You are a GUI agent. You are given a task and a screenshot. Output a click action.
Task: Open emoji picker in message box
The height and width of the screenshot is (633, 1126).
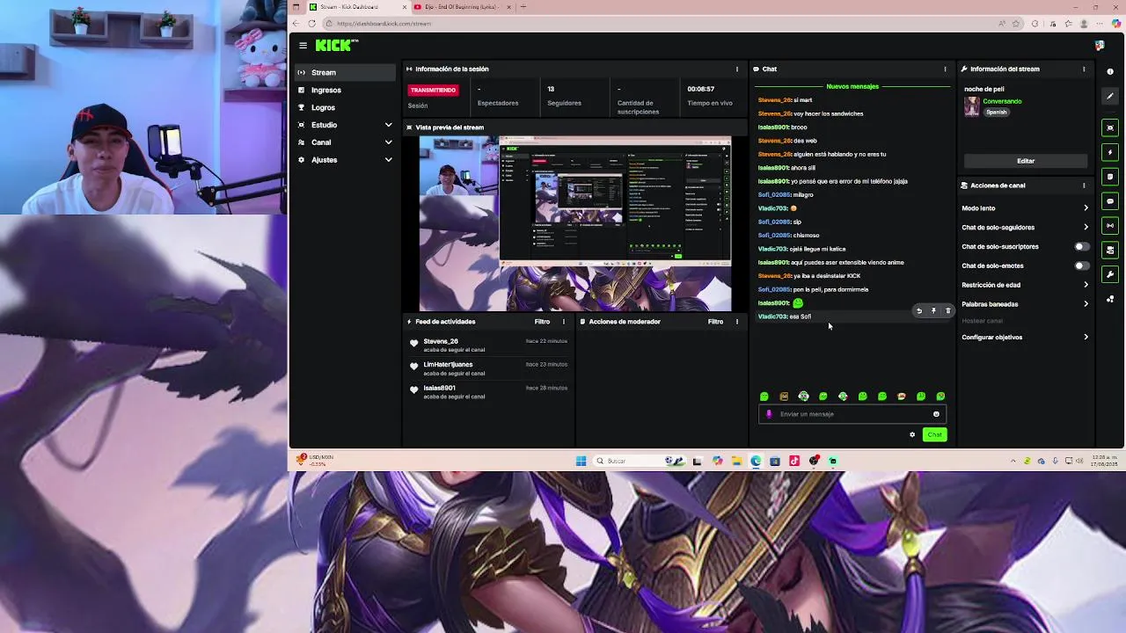pos(936,414)
